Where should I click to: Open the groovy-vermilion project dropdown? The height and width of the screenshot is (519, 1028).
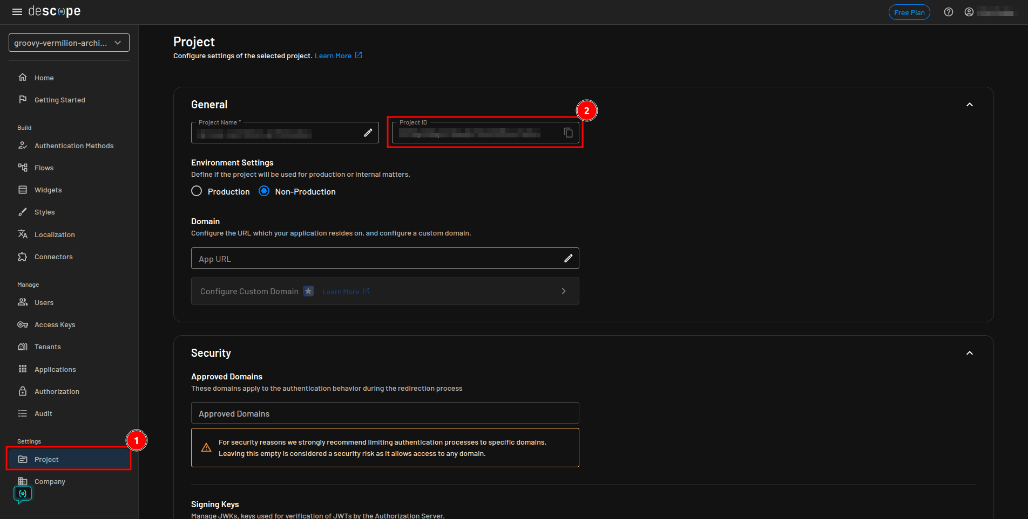point(69,43)
